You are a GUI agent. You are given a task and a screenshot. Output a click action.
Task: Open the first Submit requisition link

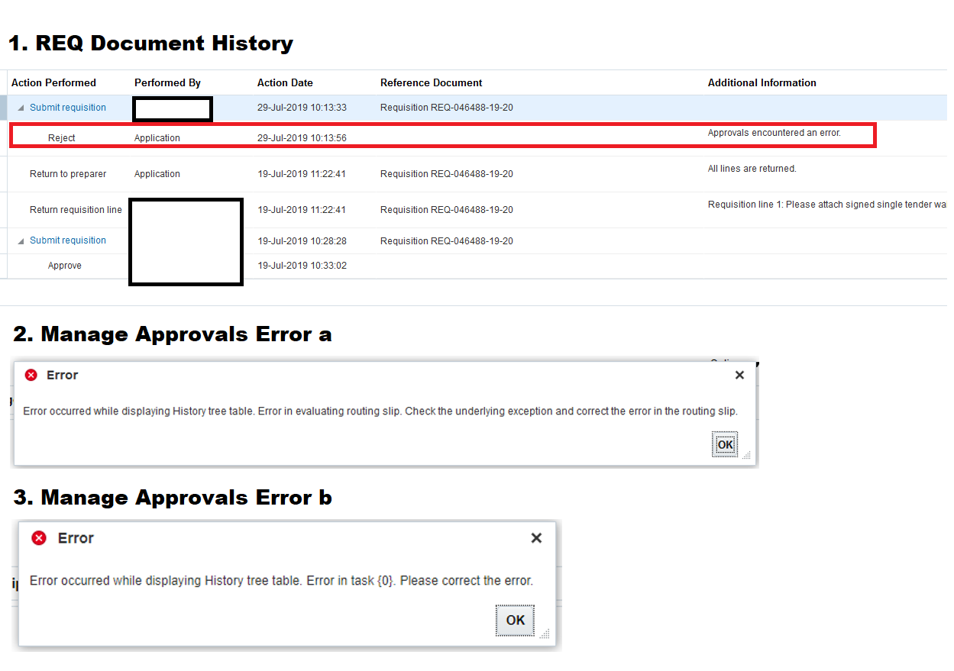click(67, 107)
